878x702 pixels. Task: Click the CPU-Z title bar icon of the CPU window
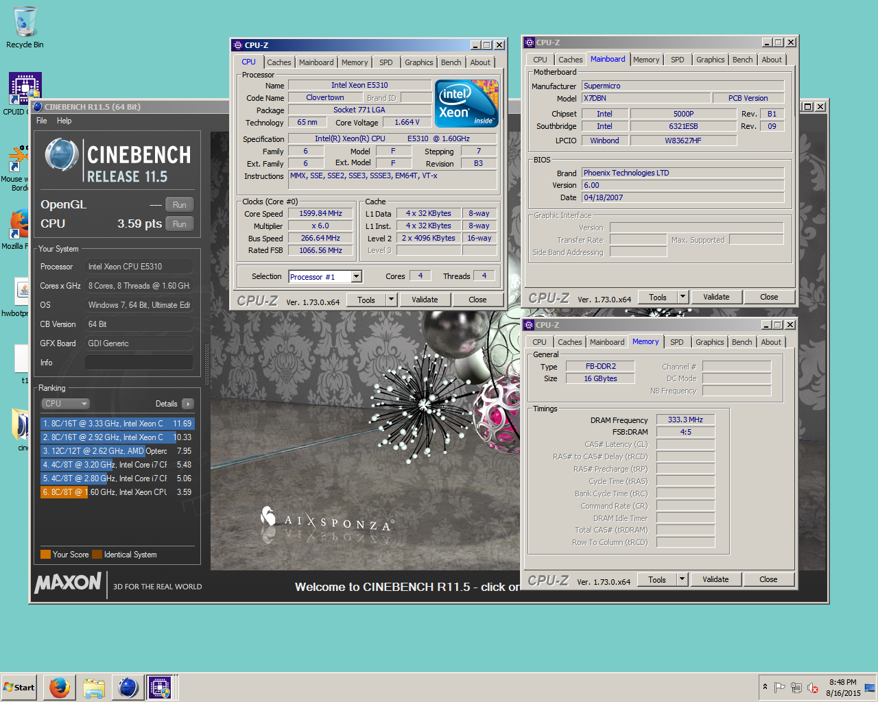(x=237, y=45)
